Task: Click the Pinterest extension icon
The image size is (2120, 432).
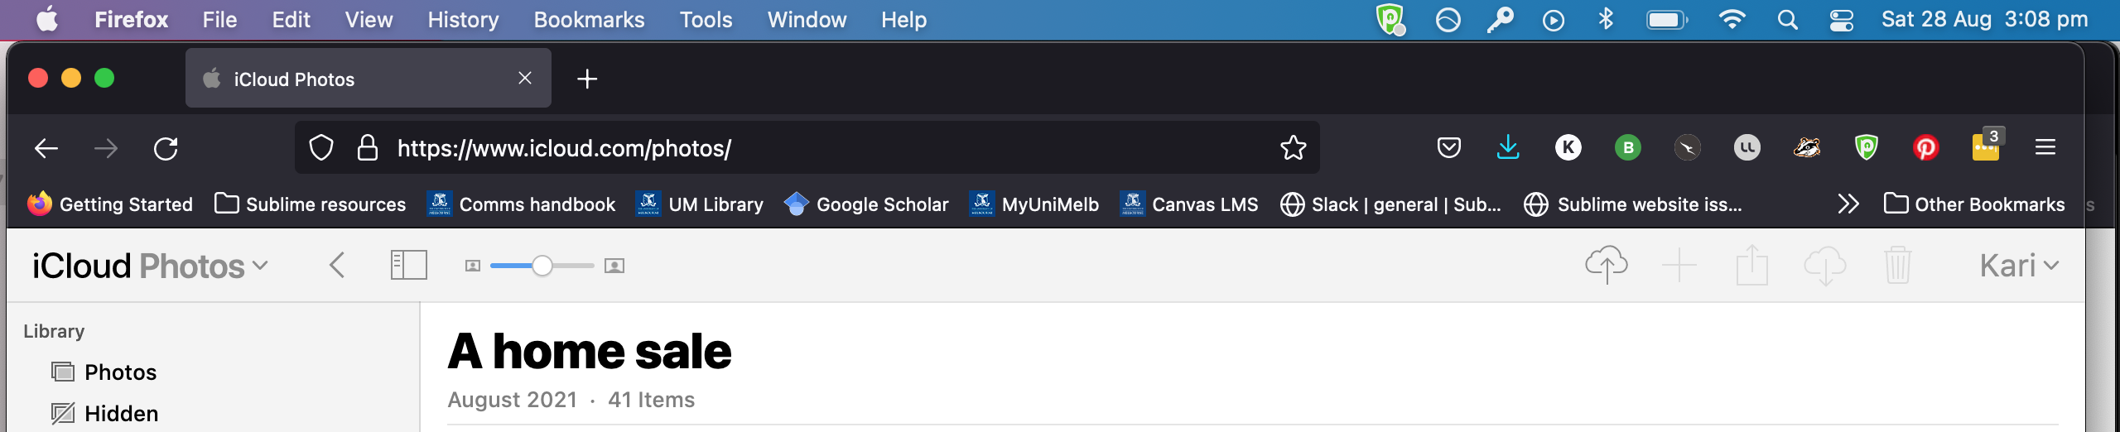Action: (1925, 148)
